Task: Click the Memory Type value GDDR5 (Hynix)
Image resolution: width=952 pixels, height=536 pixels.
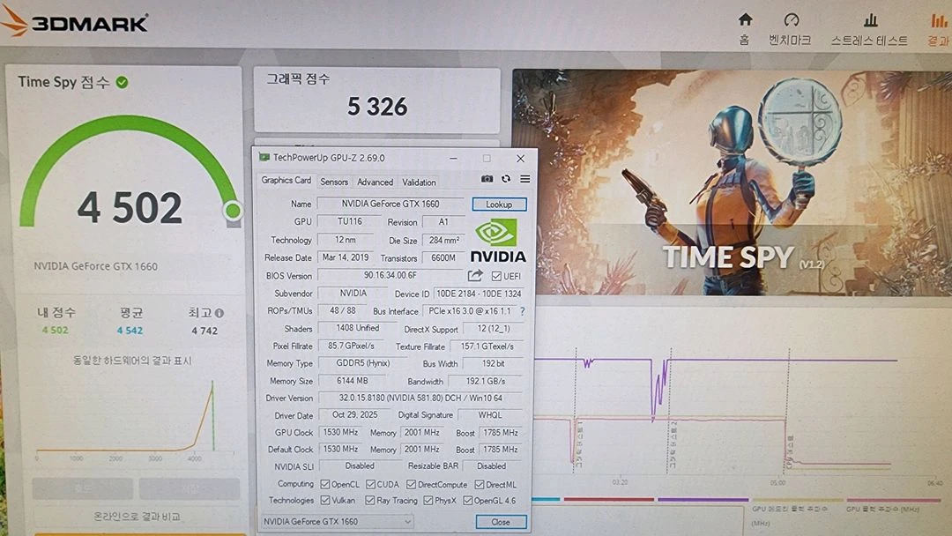Action: pyautogui.click(x=363, y=363)
